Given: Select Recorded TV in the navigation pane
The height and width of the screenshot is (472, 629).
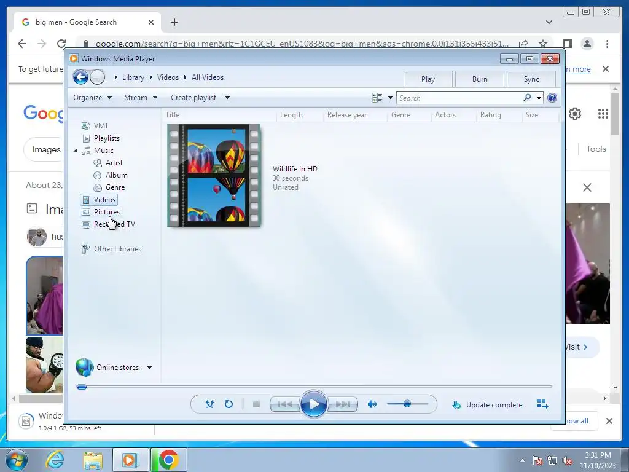Looking at the screenshot, I should click(108, 224).
